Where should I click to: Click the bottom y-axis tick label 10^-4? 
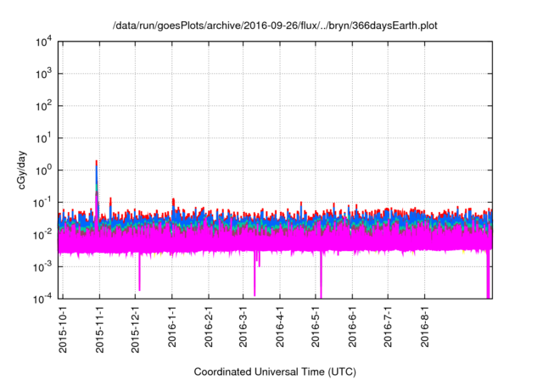(44, 298)
